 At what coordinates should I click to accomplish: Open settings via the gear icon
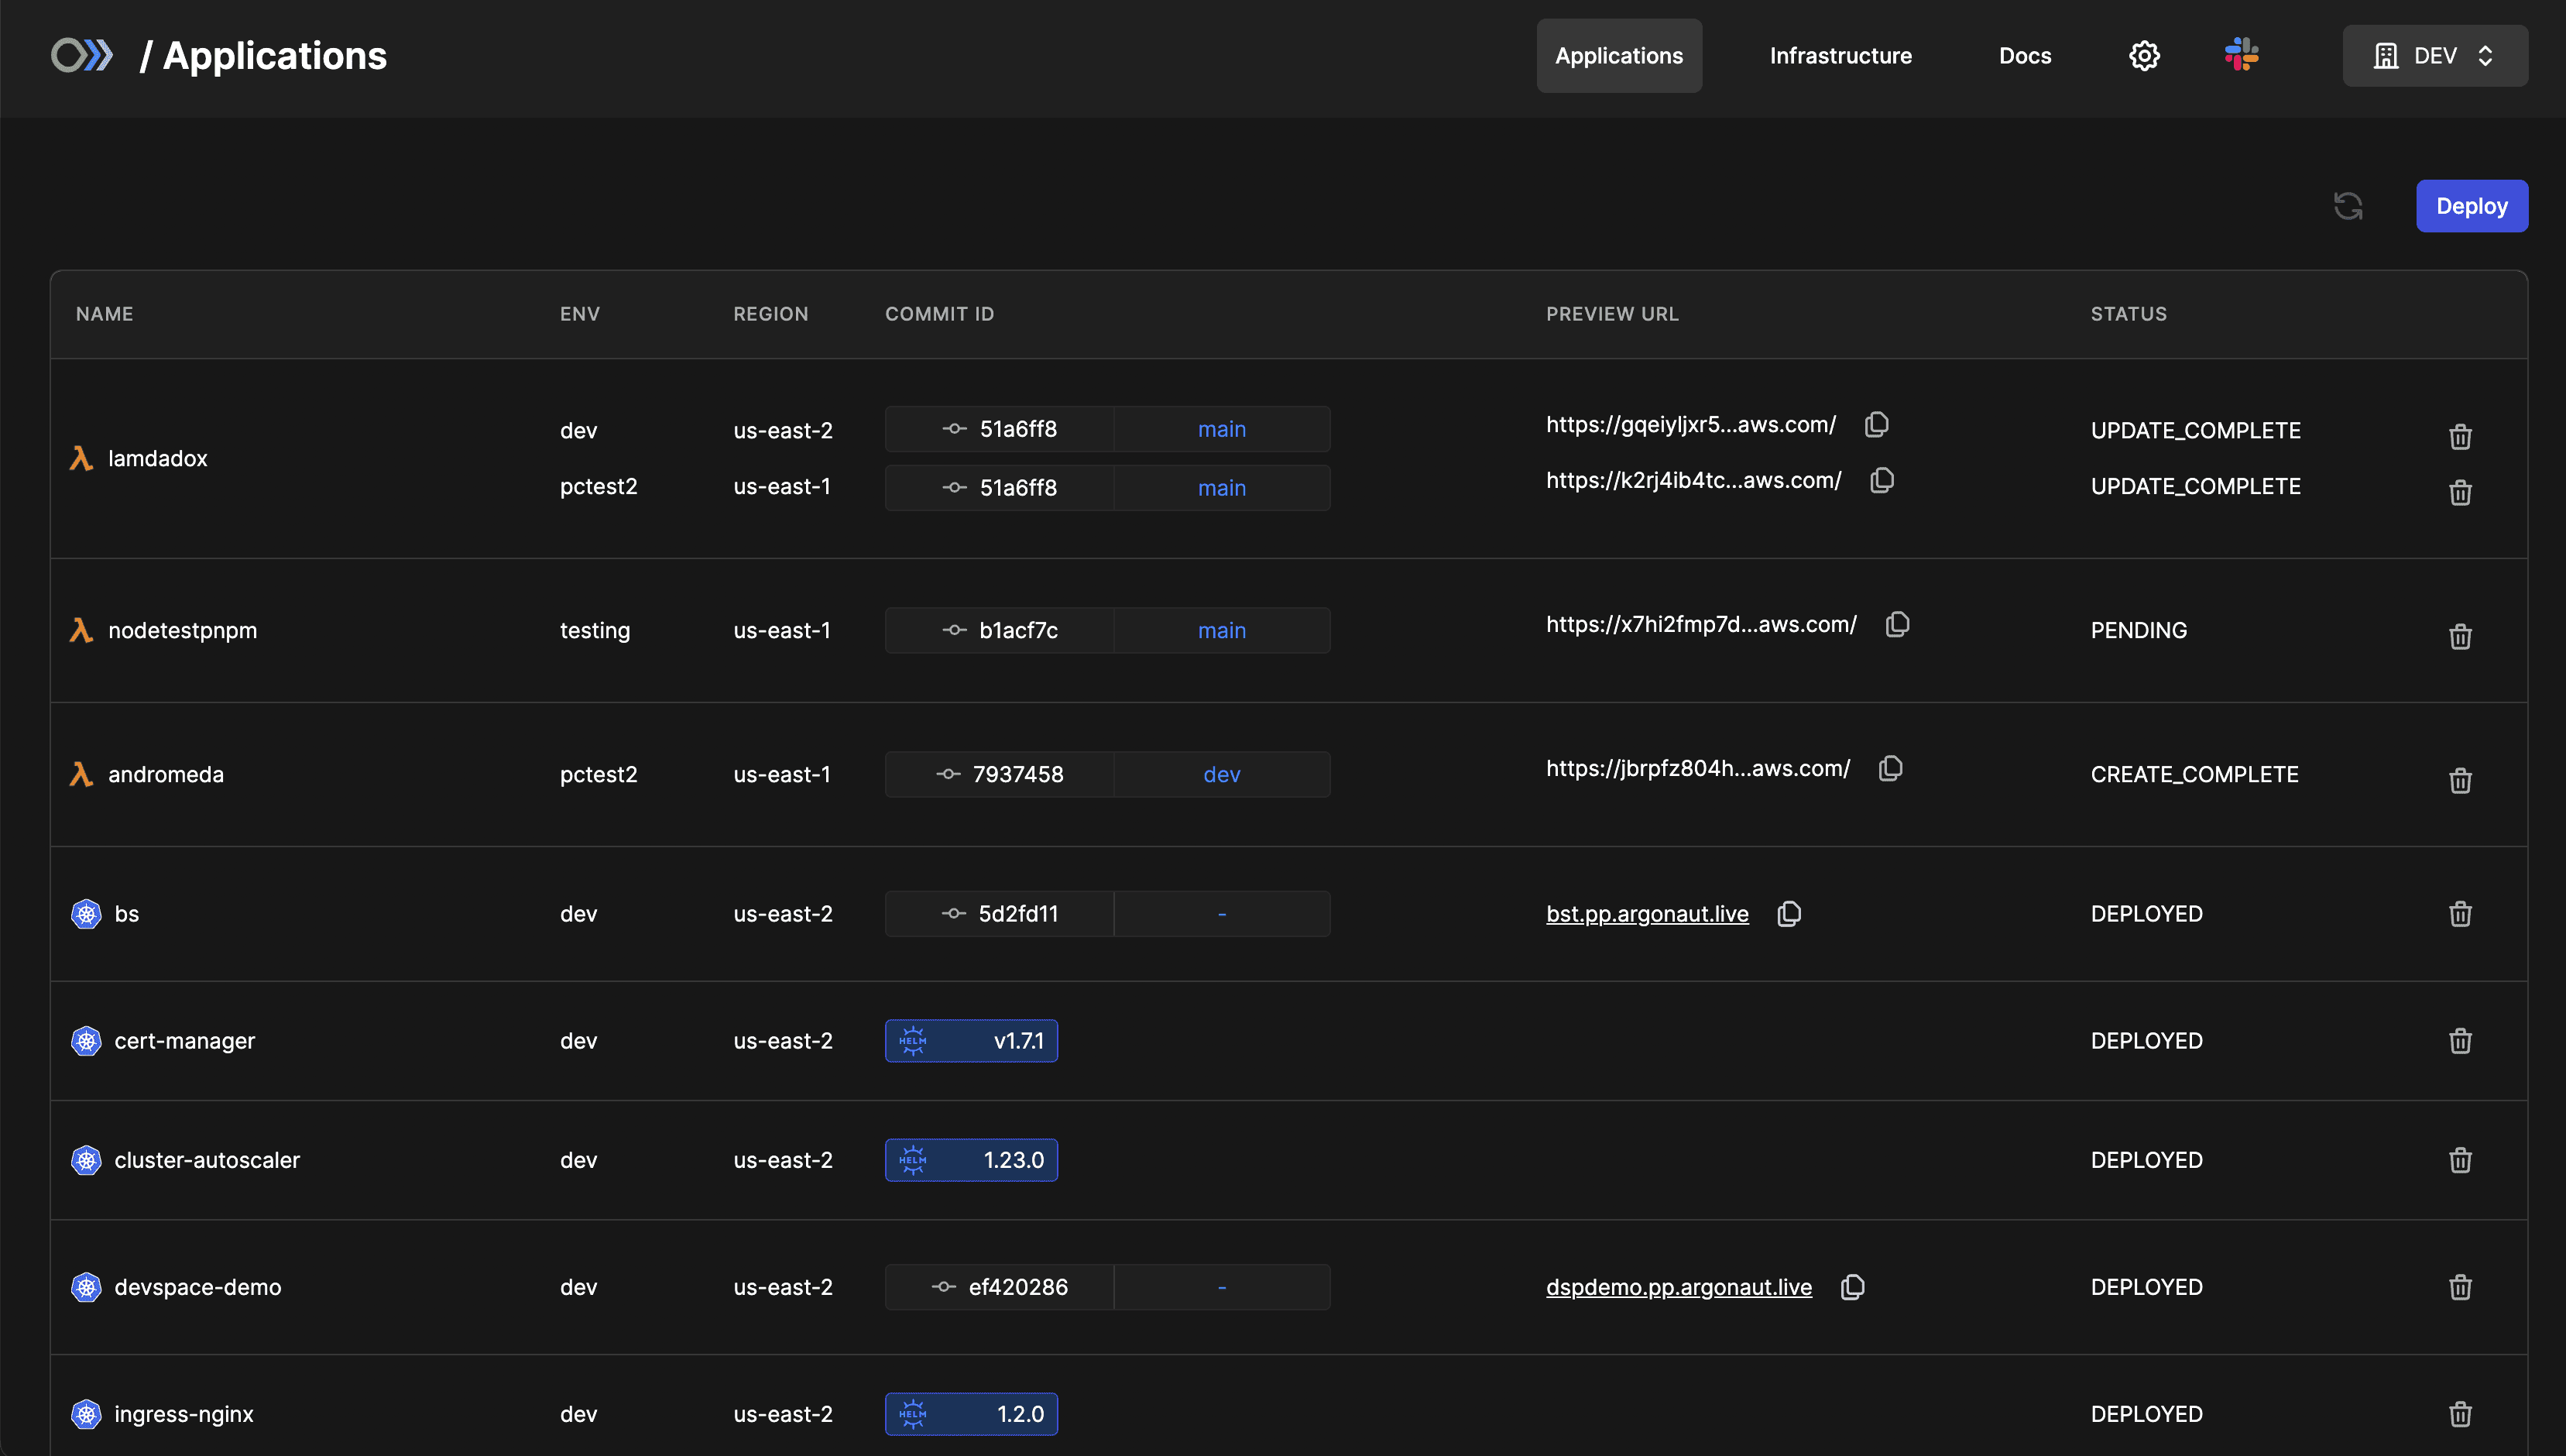pyautogui.click(x=2144, y=56)
